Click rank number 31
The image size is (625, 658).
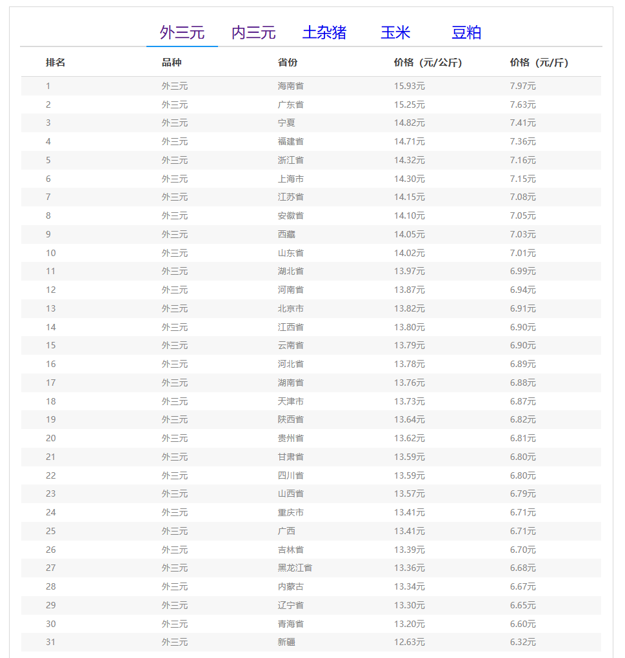pyautogui.click(x=51, y=642)
